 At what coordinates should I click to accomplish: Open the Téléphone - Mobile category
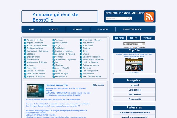[36, 73]
